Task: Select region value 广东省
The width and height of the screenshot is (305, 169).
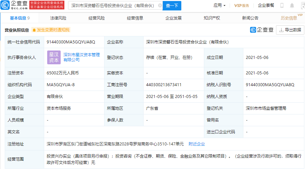Action: pos(152,108)
